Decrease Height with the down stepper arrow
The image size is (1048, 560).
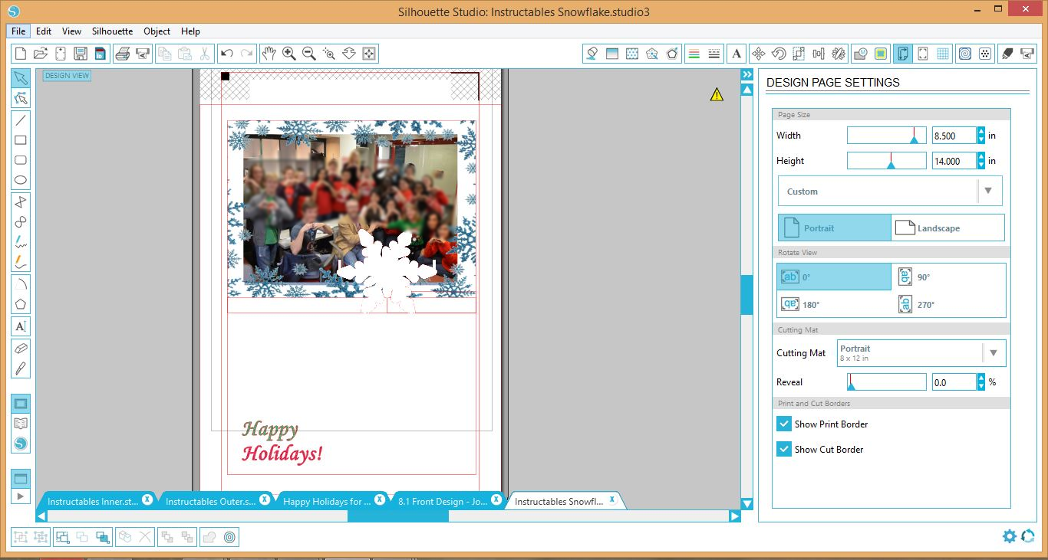pos(980,165)
